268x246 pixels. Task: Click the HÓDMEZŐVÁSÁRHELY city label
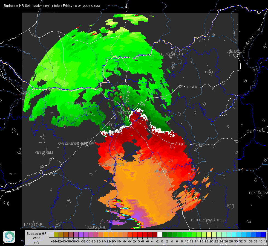click(208, 220)
